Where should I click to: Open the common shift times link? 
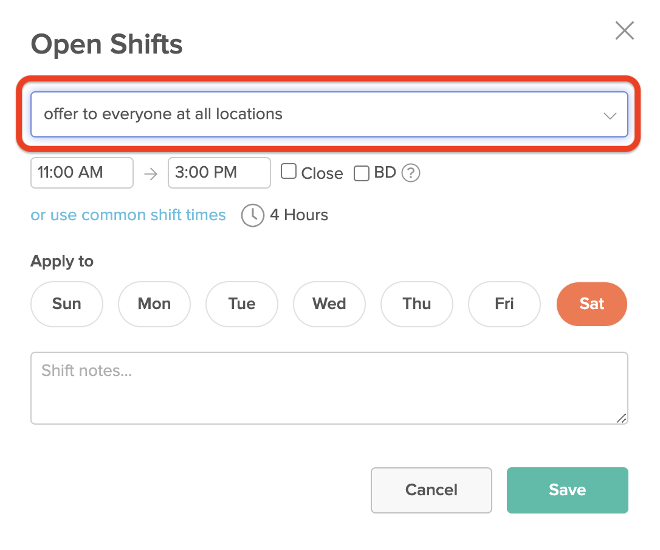click(128, 215)
